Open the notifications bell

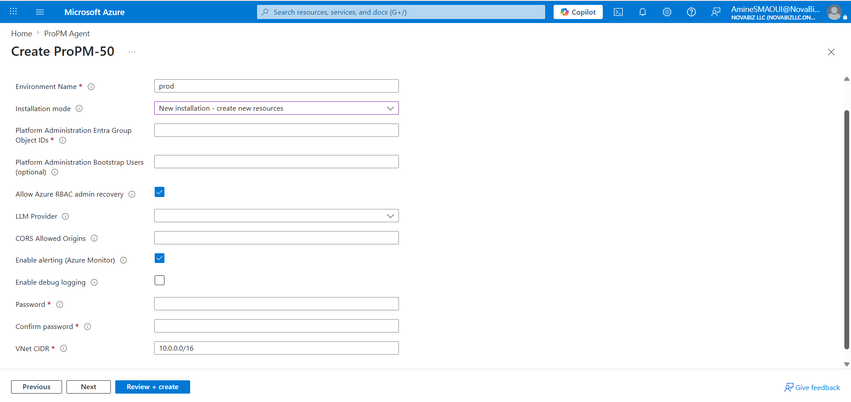point(643,12)
